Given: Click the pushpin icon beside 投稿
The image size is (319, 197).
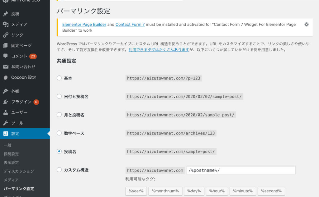Looking at the screenshot, I should (x=6, y=14).
